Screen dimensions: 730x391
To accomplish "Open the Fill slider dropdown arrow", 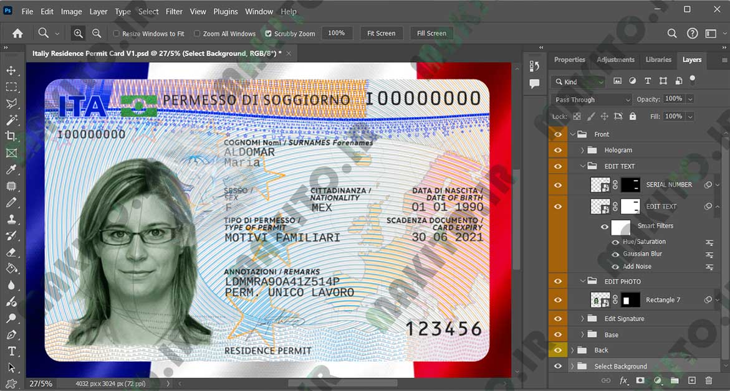I will [x=691, y=116].
